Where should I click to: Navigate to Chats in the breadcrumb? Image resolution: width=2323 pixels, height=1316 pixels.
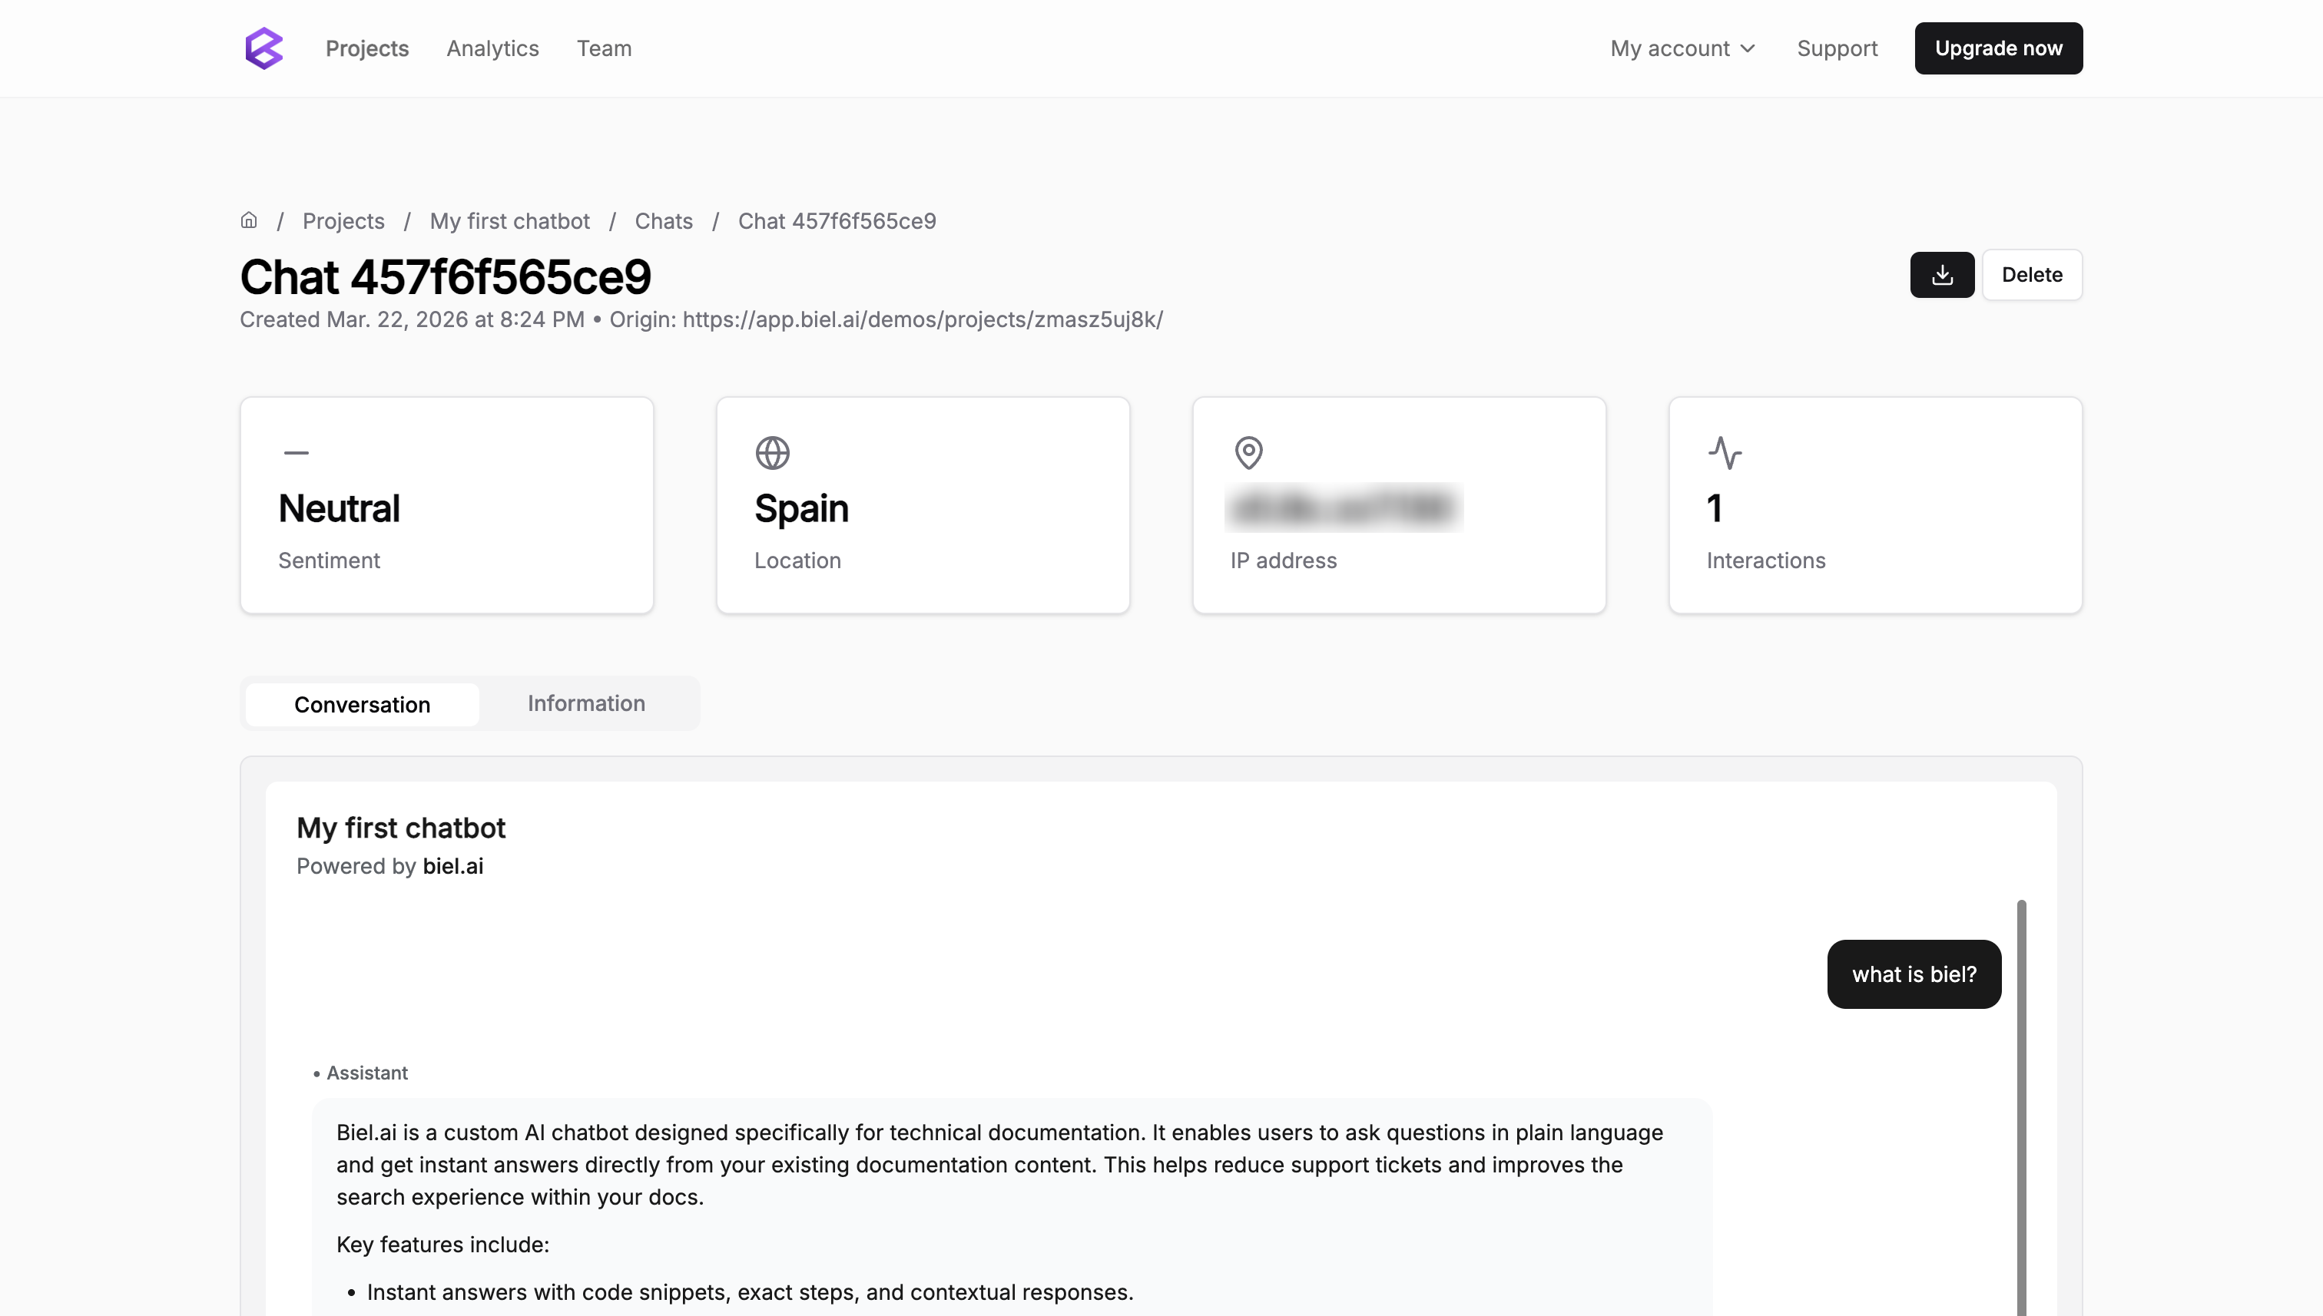[x=664, y=220]
